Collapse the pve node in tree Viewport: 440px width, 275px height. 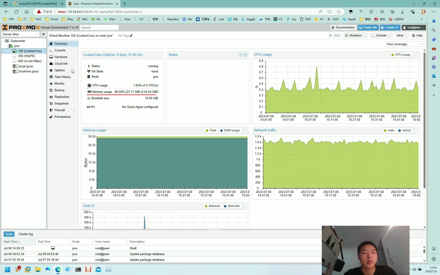pyautogui.click(x=7, y=46)
